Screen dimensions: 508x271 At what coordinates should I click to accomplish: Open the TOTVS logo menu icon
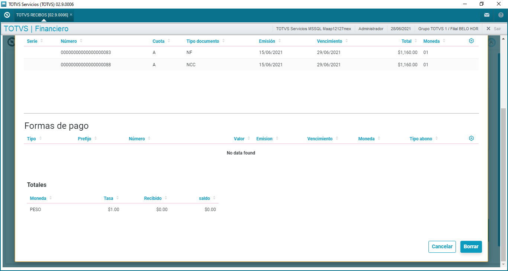(7, 15)
